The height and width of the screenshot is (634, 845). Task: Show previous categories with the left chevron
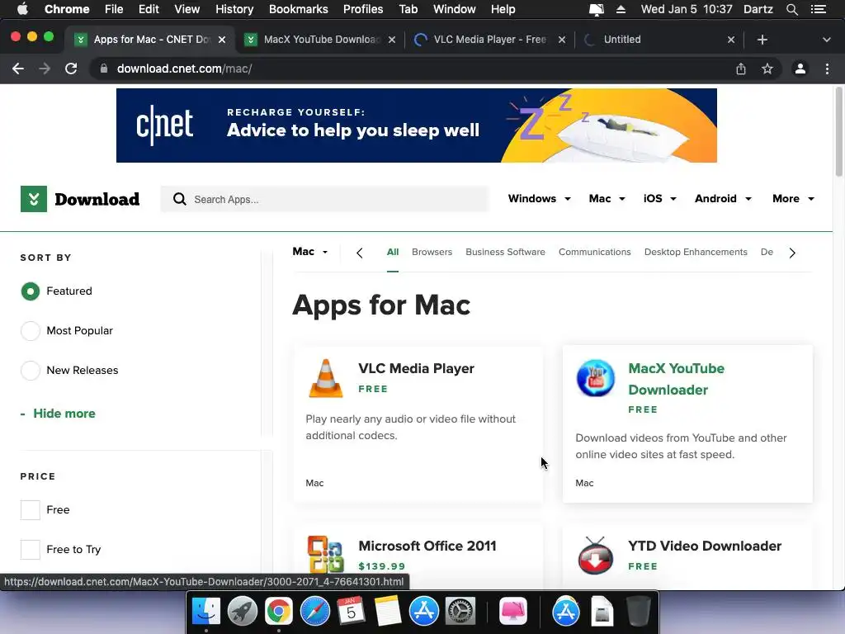pyautogui.click(x=360, y=253)
